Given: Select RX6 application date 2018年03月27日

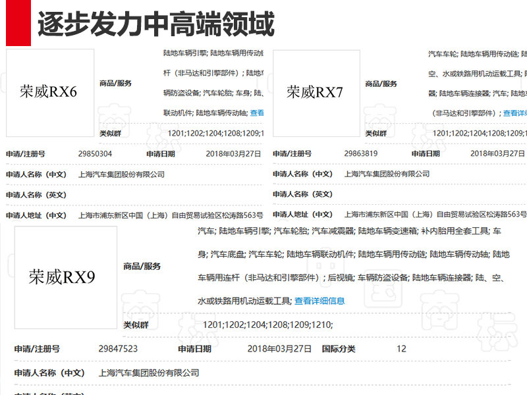Looking at the screenshot, I should point(233,154).
